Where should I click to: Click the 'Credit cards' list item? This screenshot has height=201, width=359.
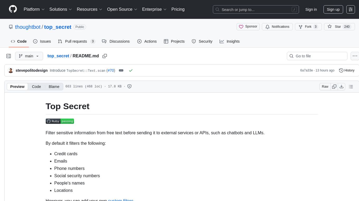[66, 154]
